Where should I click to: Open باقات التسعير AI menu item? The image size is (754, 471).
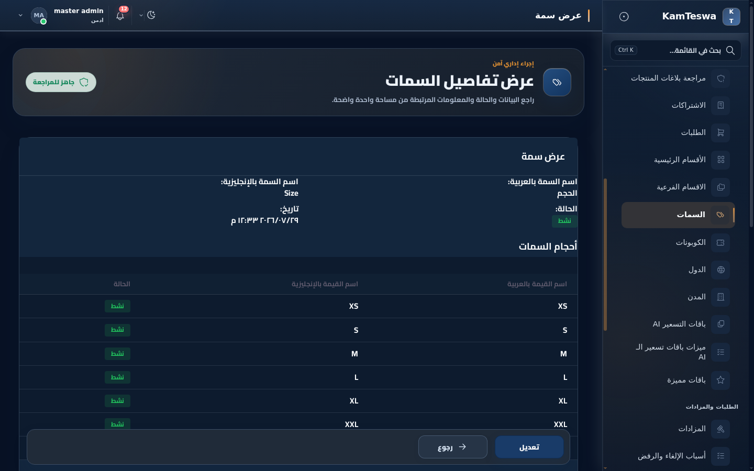click(679, 324)
